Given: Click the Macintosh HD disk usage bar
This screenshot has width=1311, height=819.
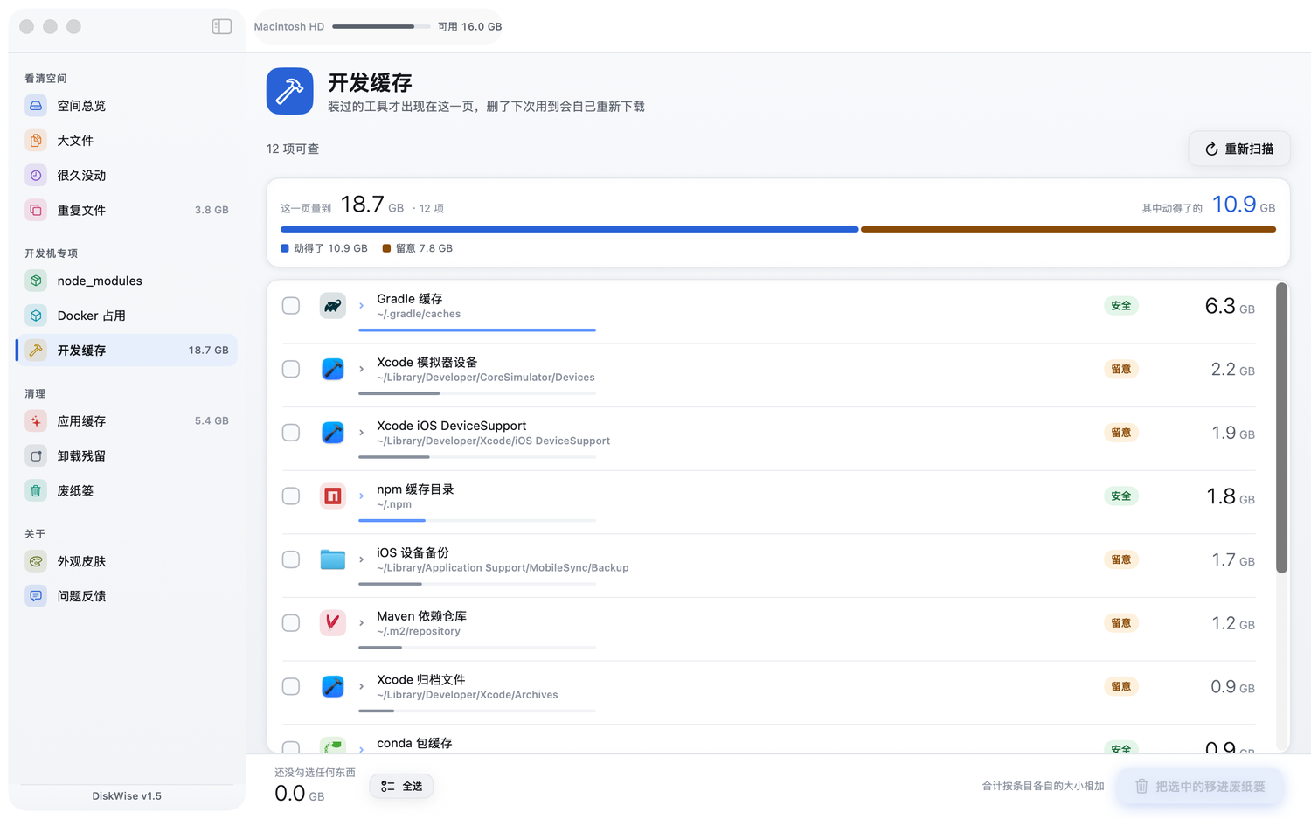Looking at the screenshot, I should click(x=381, y=26).
